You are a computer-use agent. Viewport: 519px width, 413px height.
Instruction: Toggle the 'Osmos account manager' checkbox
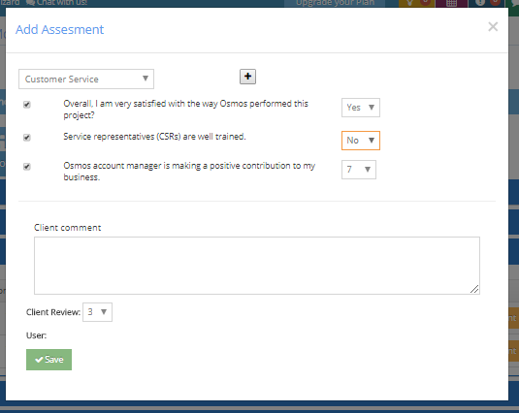(27, 167)
